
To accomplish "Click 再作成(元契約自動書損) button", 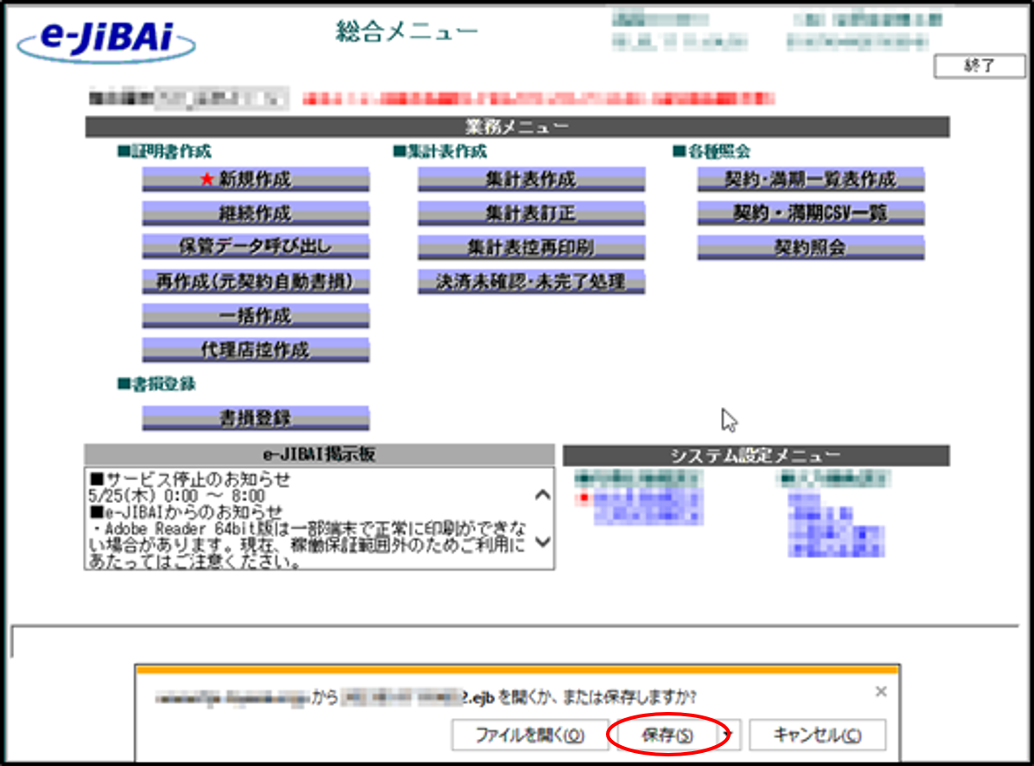I will (255, 282).
